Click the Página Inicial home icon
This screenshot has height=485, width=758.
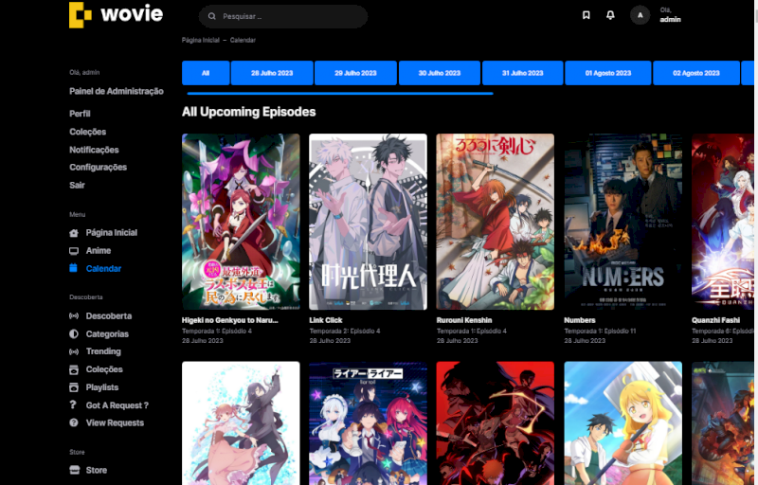[74, 233]
